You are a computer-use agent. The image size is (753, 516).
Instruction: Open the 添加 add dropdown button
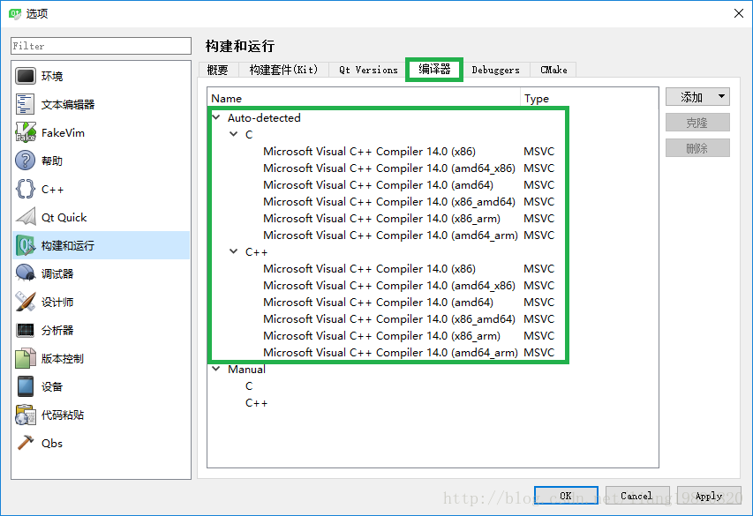pyautogui.click(x=697, y=97)
